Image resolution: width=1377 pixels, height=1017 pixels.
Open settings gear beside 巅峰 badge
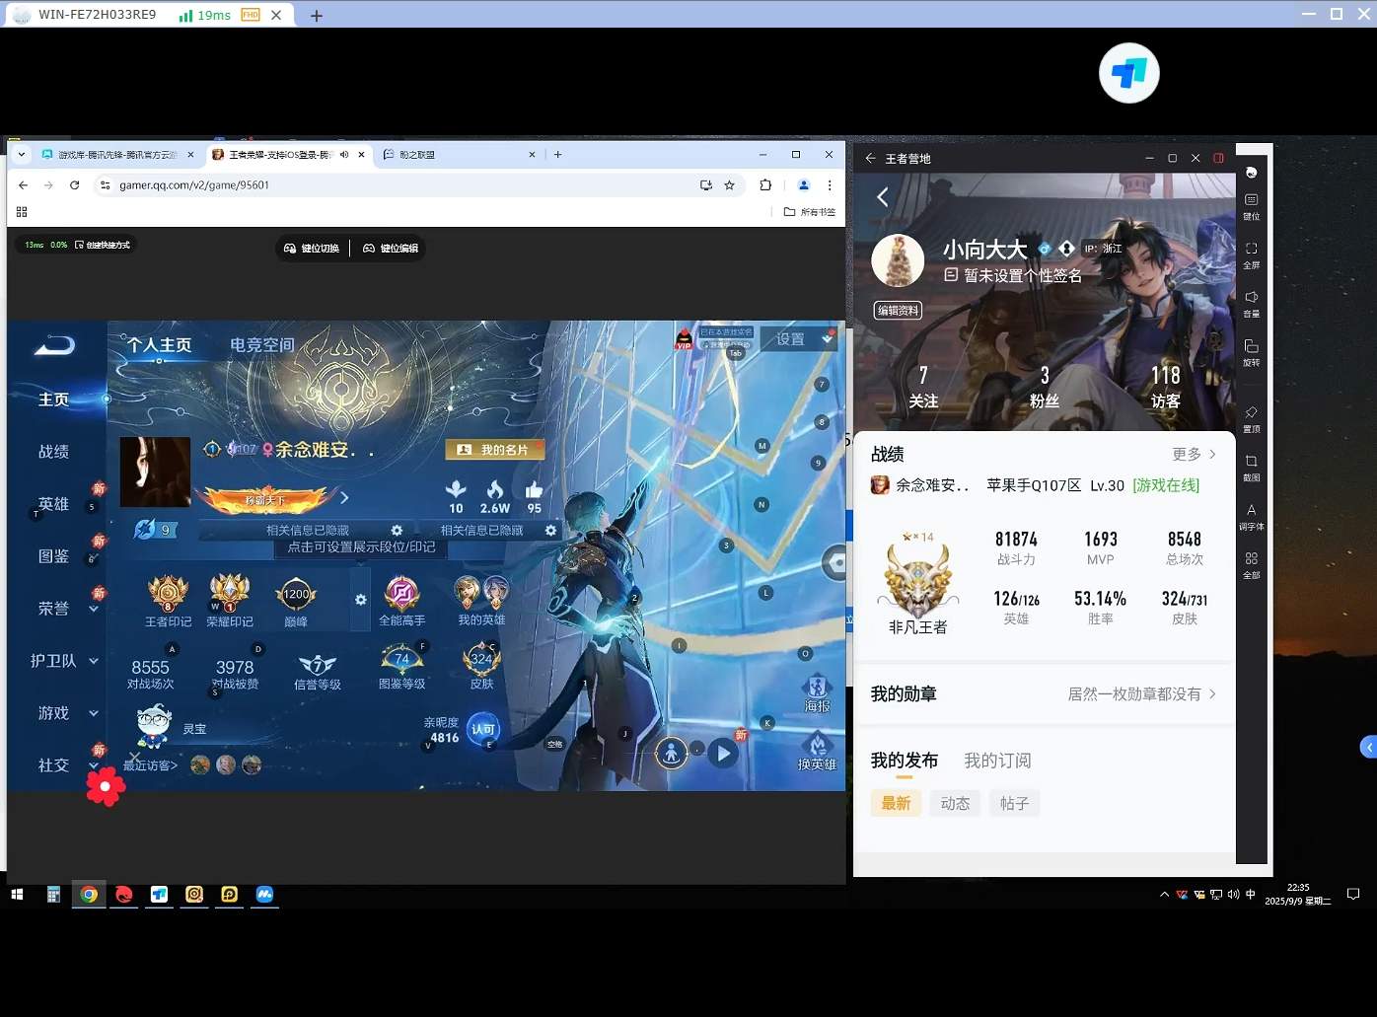361,600
